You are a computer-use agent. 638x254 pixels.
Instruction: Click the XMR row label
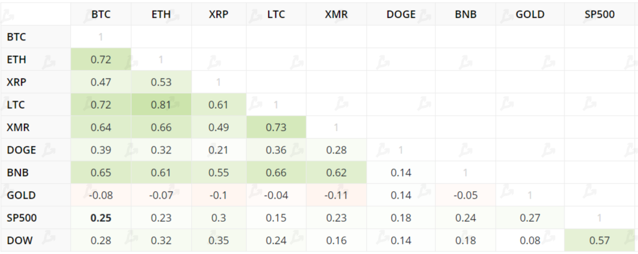tap(18, 127)
